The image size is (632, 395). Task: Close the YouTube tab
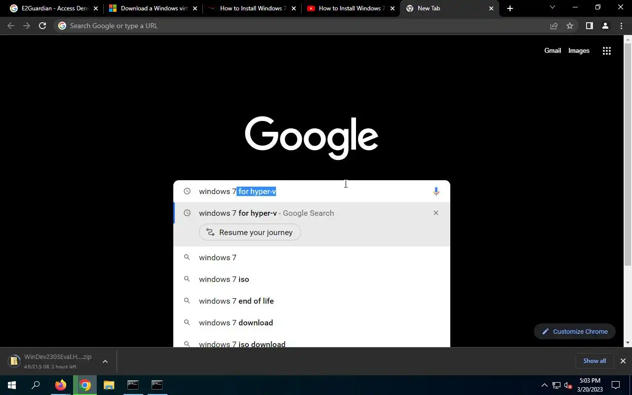(393, 8)
